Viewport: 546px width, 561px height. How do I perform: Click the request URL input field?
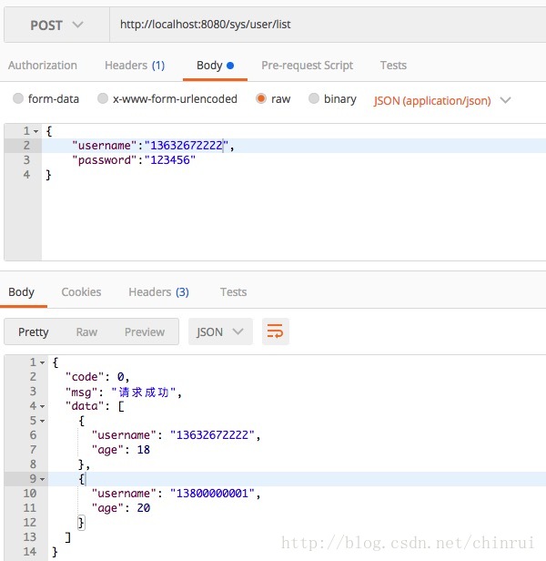[328, 25]
